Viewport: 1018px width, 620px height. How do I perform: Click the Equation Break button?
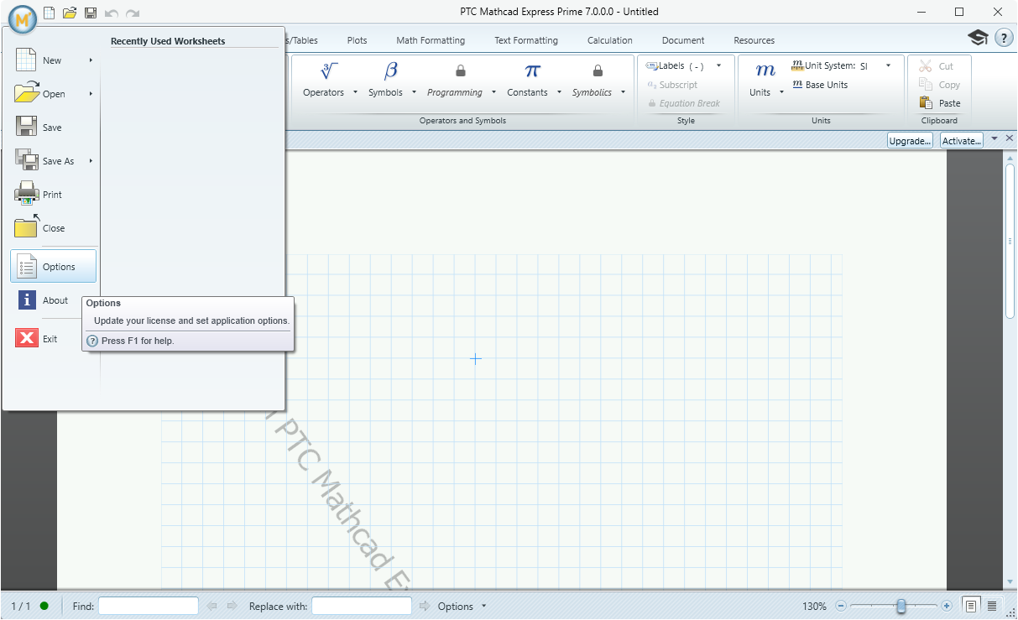[x=684, y=103]
